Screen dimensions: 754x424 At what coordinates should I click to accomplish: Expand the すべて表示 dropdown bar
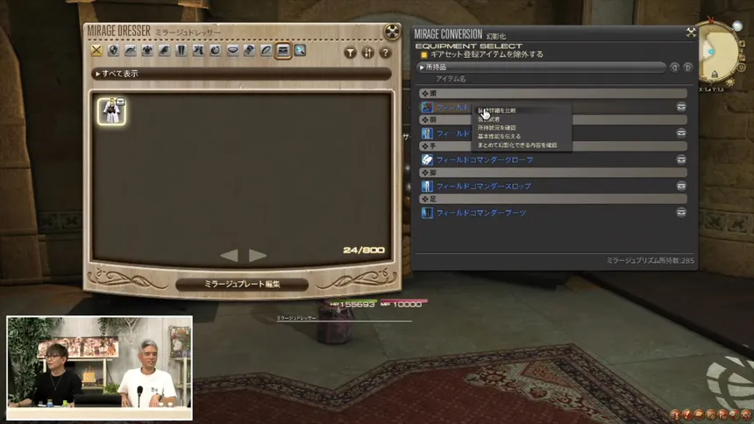[x=241, y=74]
